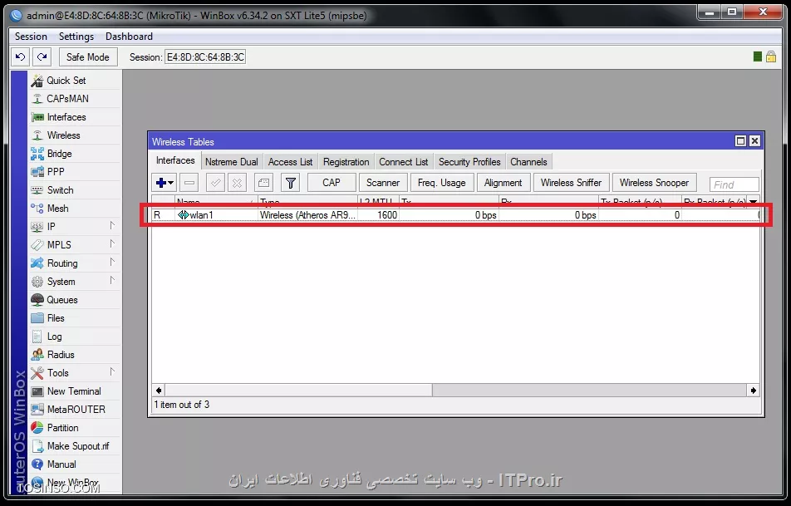Expand the Routing submenu
Screen dimensions: 791x506
point(75,263)
